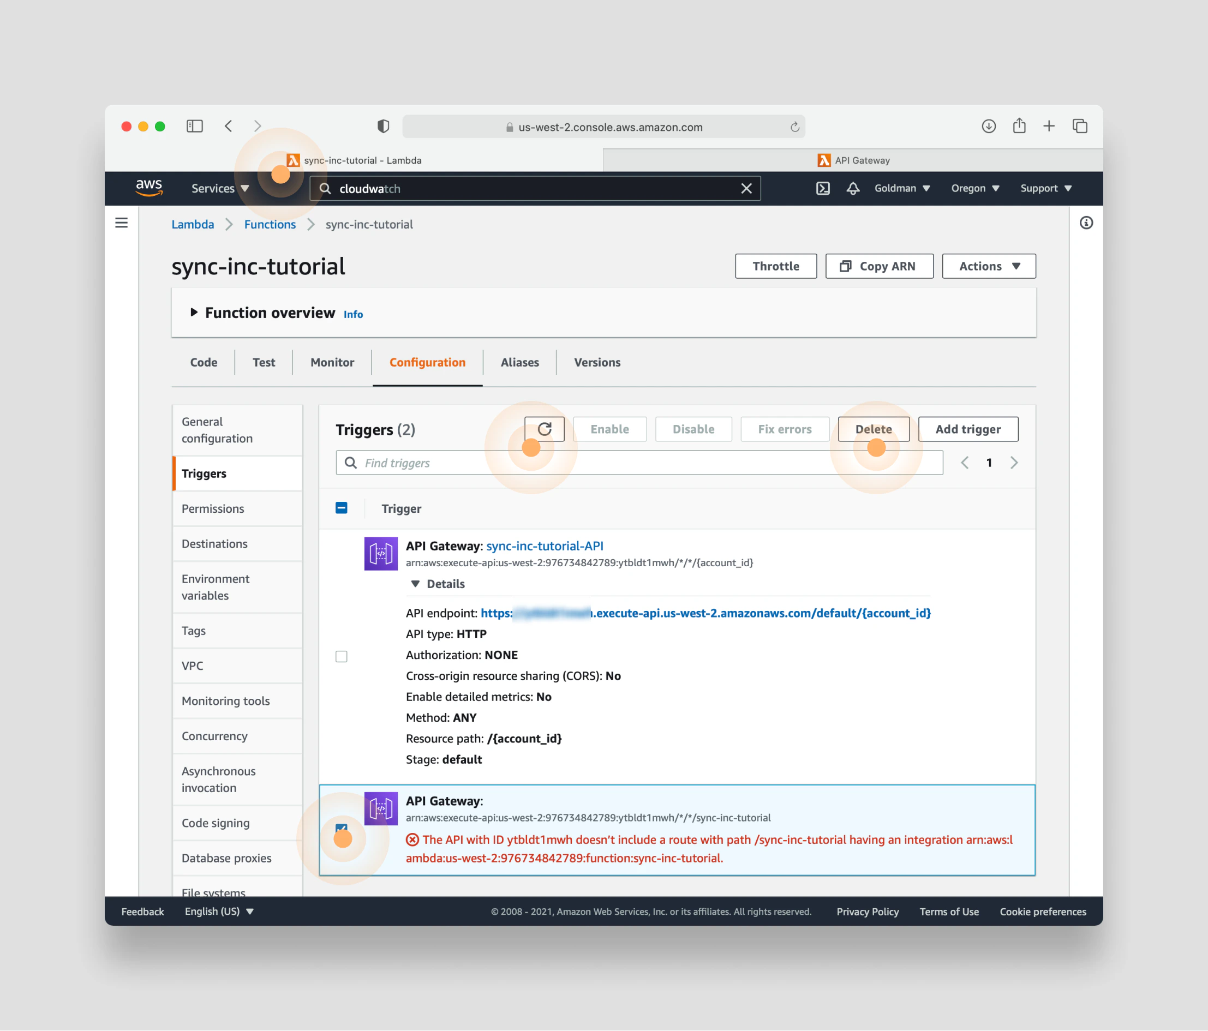
Task: Click the sync-inc-tutorial-API gateway icon
Action: click(x=381, y=554)
